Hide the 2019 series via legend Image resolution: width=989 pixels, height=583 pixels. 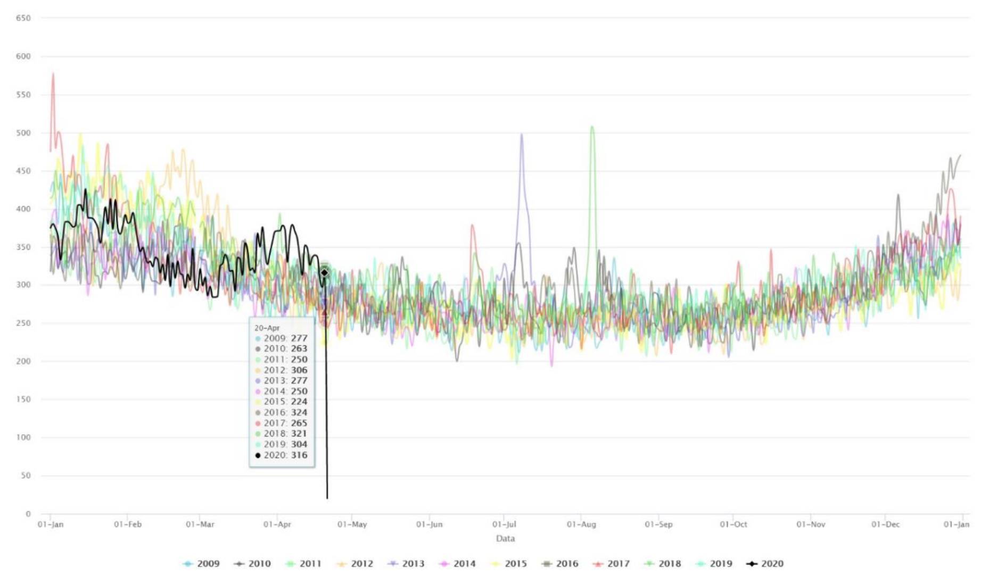pos(714,564)
